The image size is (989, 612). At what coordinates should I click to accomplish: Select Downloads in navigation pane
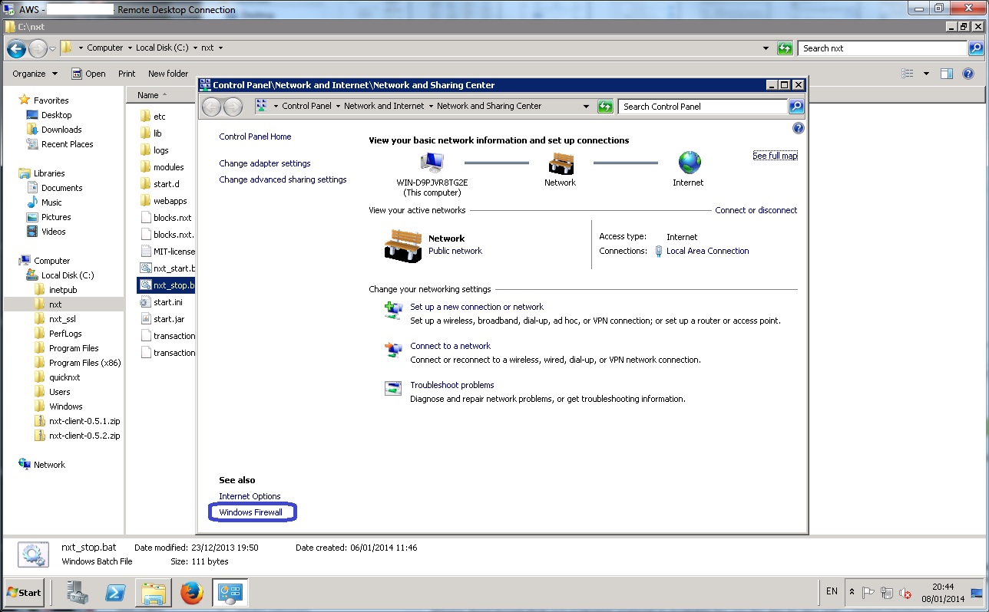[x=61, y=130]
